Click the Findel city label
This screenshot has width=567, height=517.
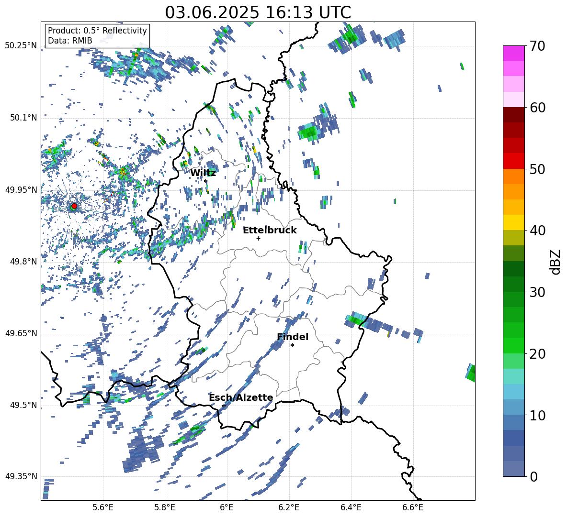coord(293,337)
